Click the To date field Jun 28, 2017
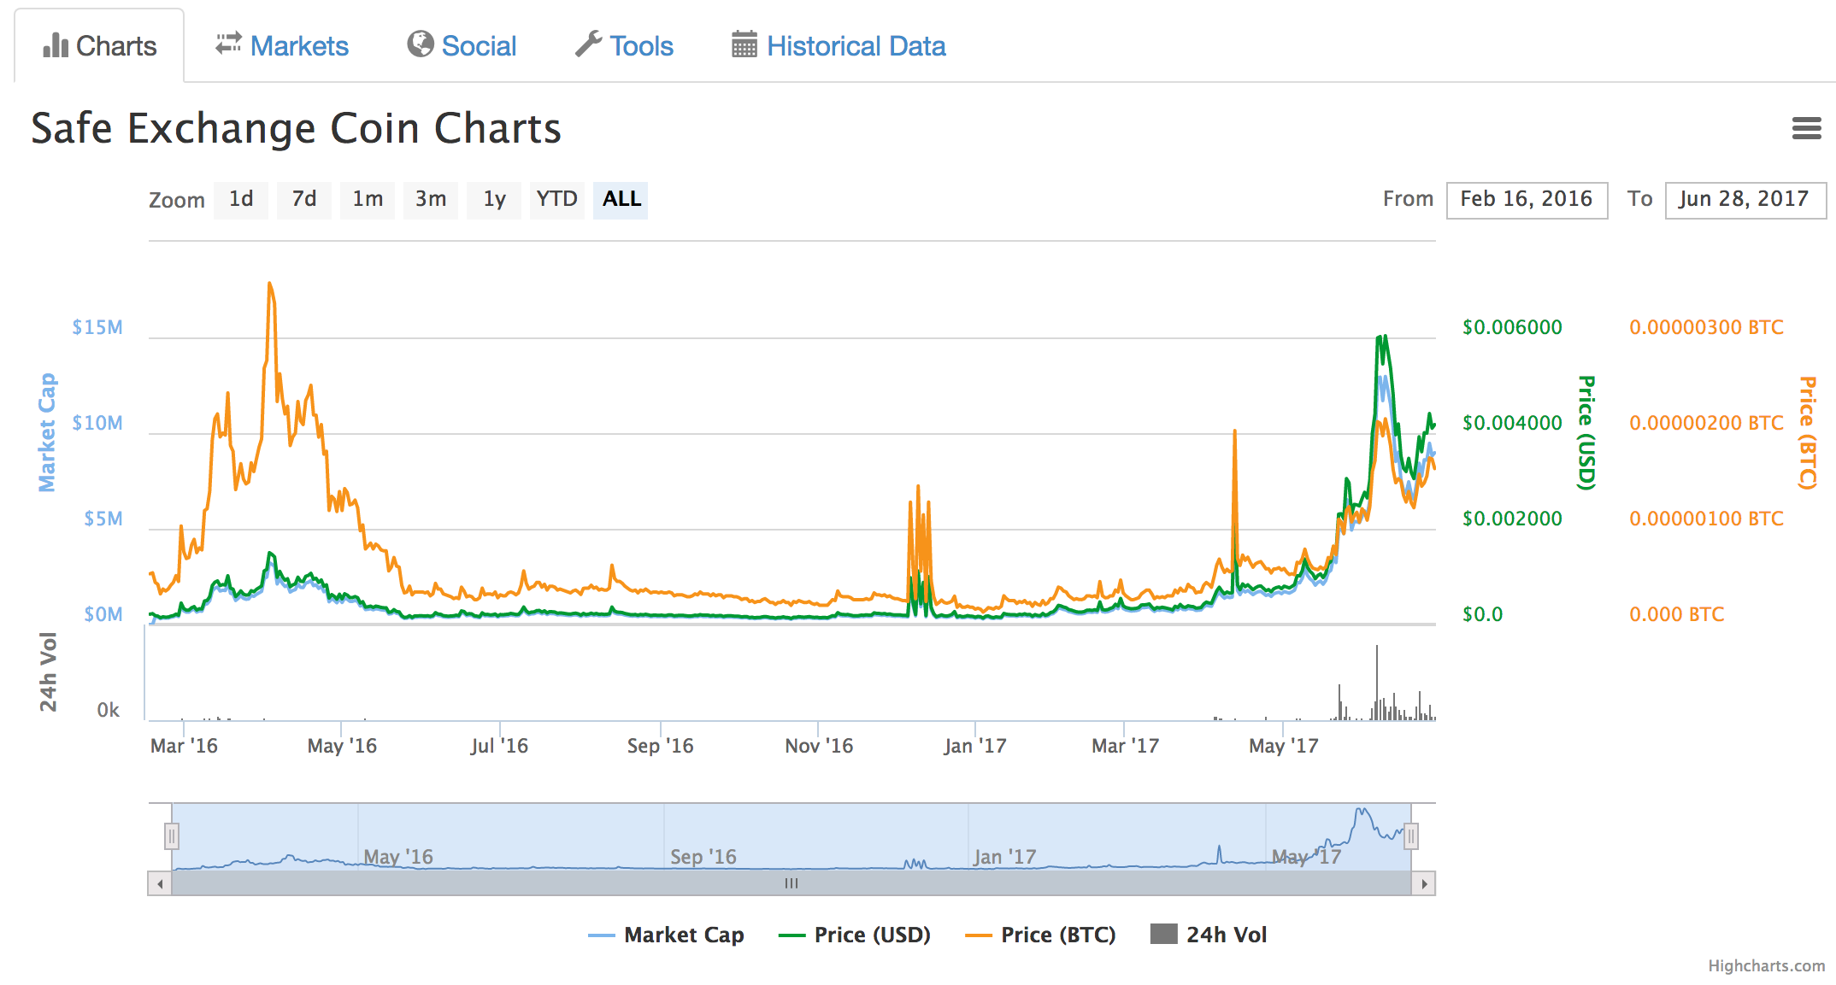The height and width of the screenshot is (985, 1836). [1745, 200]
